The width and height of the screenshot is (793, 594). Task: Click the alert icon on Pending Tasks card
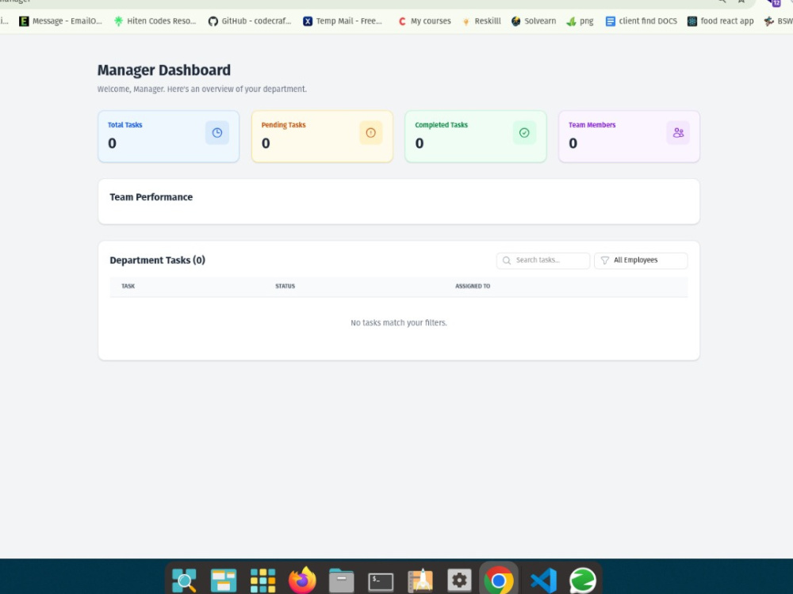pos(370,133)
